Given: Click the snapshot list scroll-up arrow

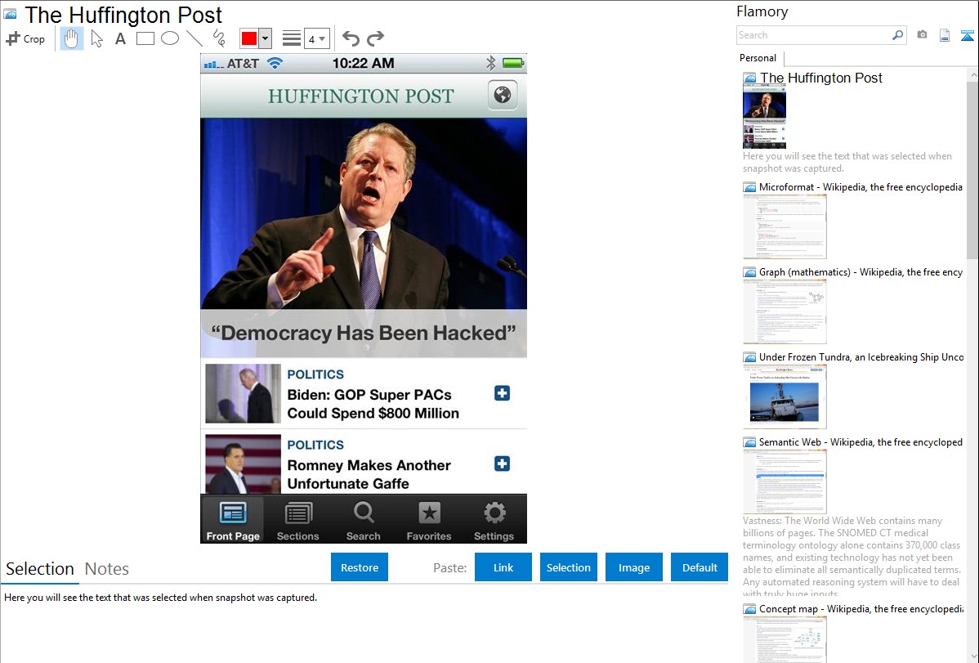Looking at the screenshot, I should click(x=972, y=74).
